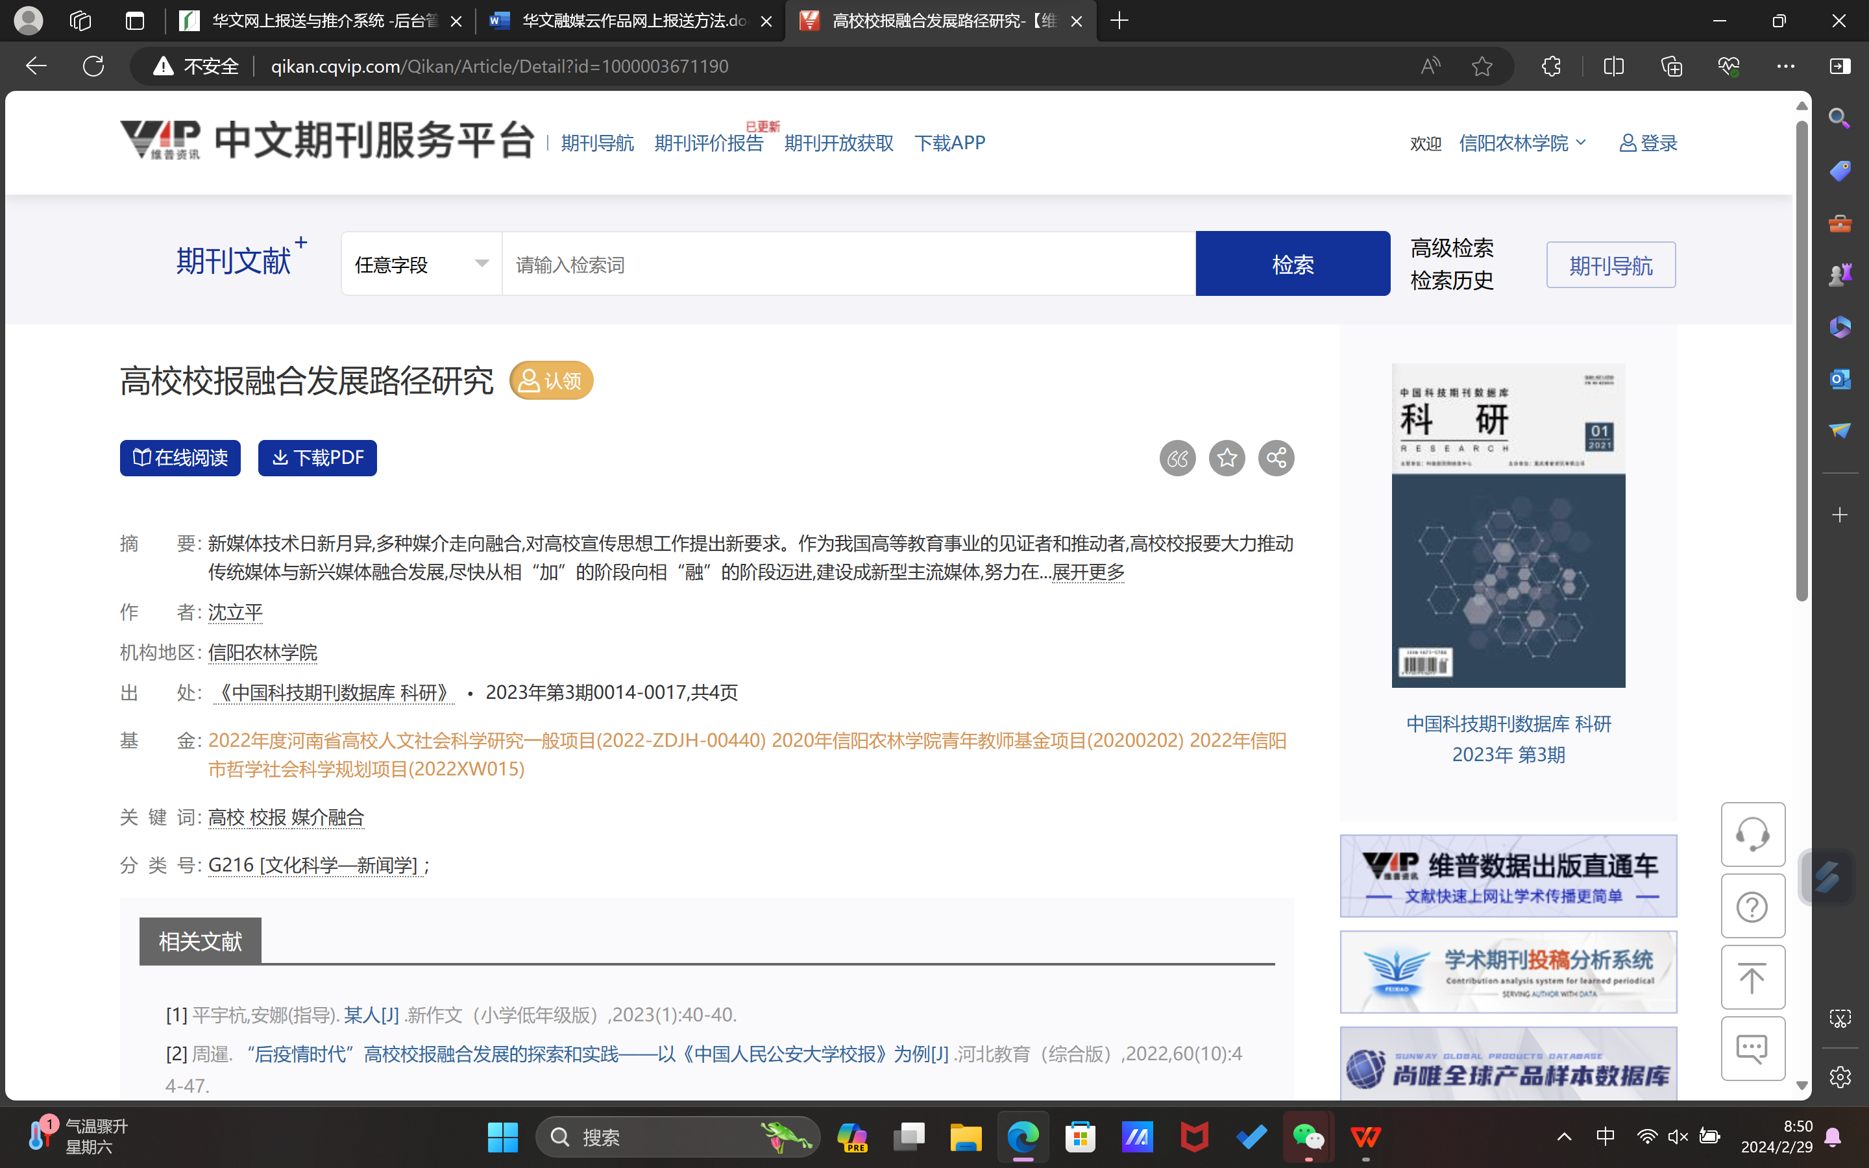Open the 《中国科技期刊数据库 科研》 journal link
This screenshot has width=1869, height=1168.
click(x=334, y=693)
